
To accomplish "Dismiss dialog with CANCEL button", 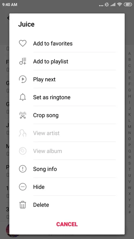I will 67,224.
